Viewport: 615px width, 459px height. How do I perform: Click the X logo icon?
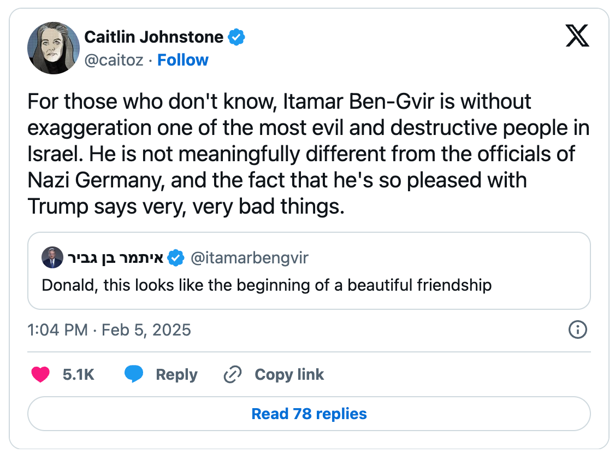point(577,36)
